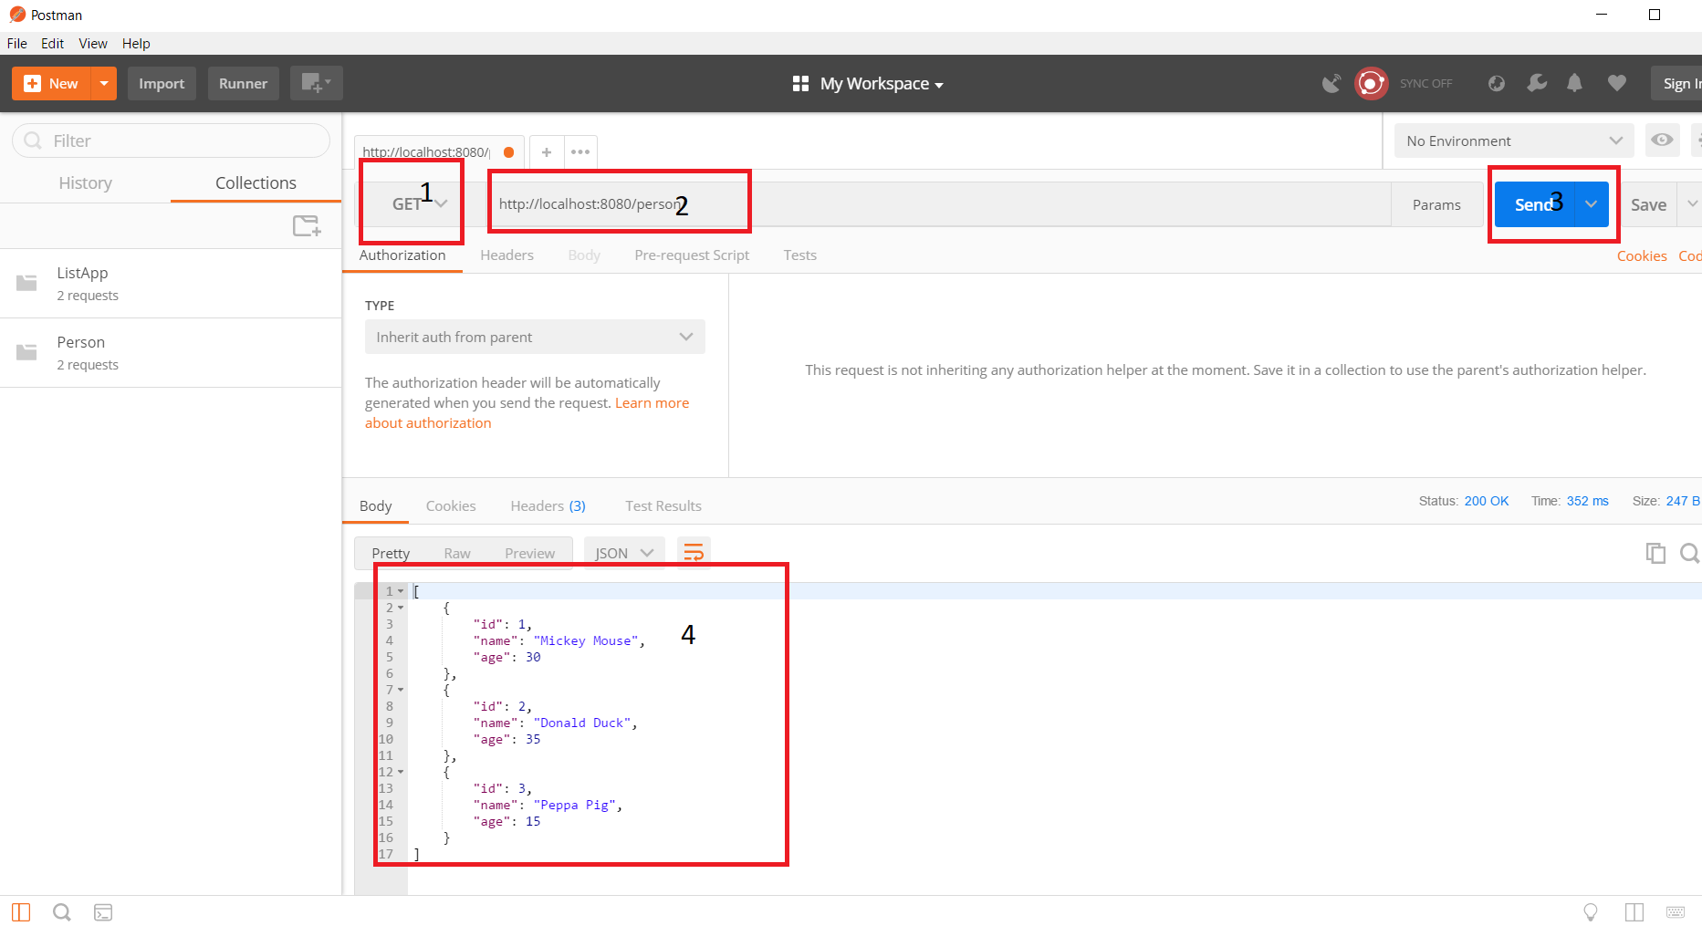
Task: Toggle the sidebar using bottom-left icon
Action: (21, 912)
